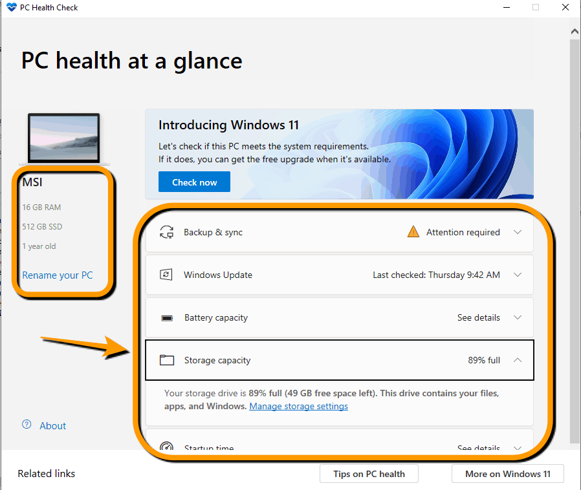Click the Attention required warning triangle

pos(413,232)
